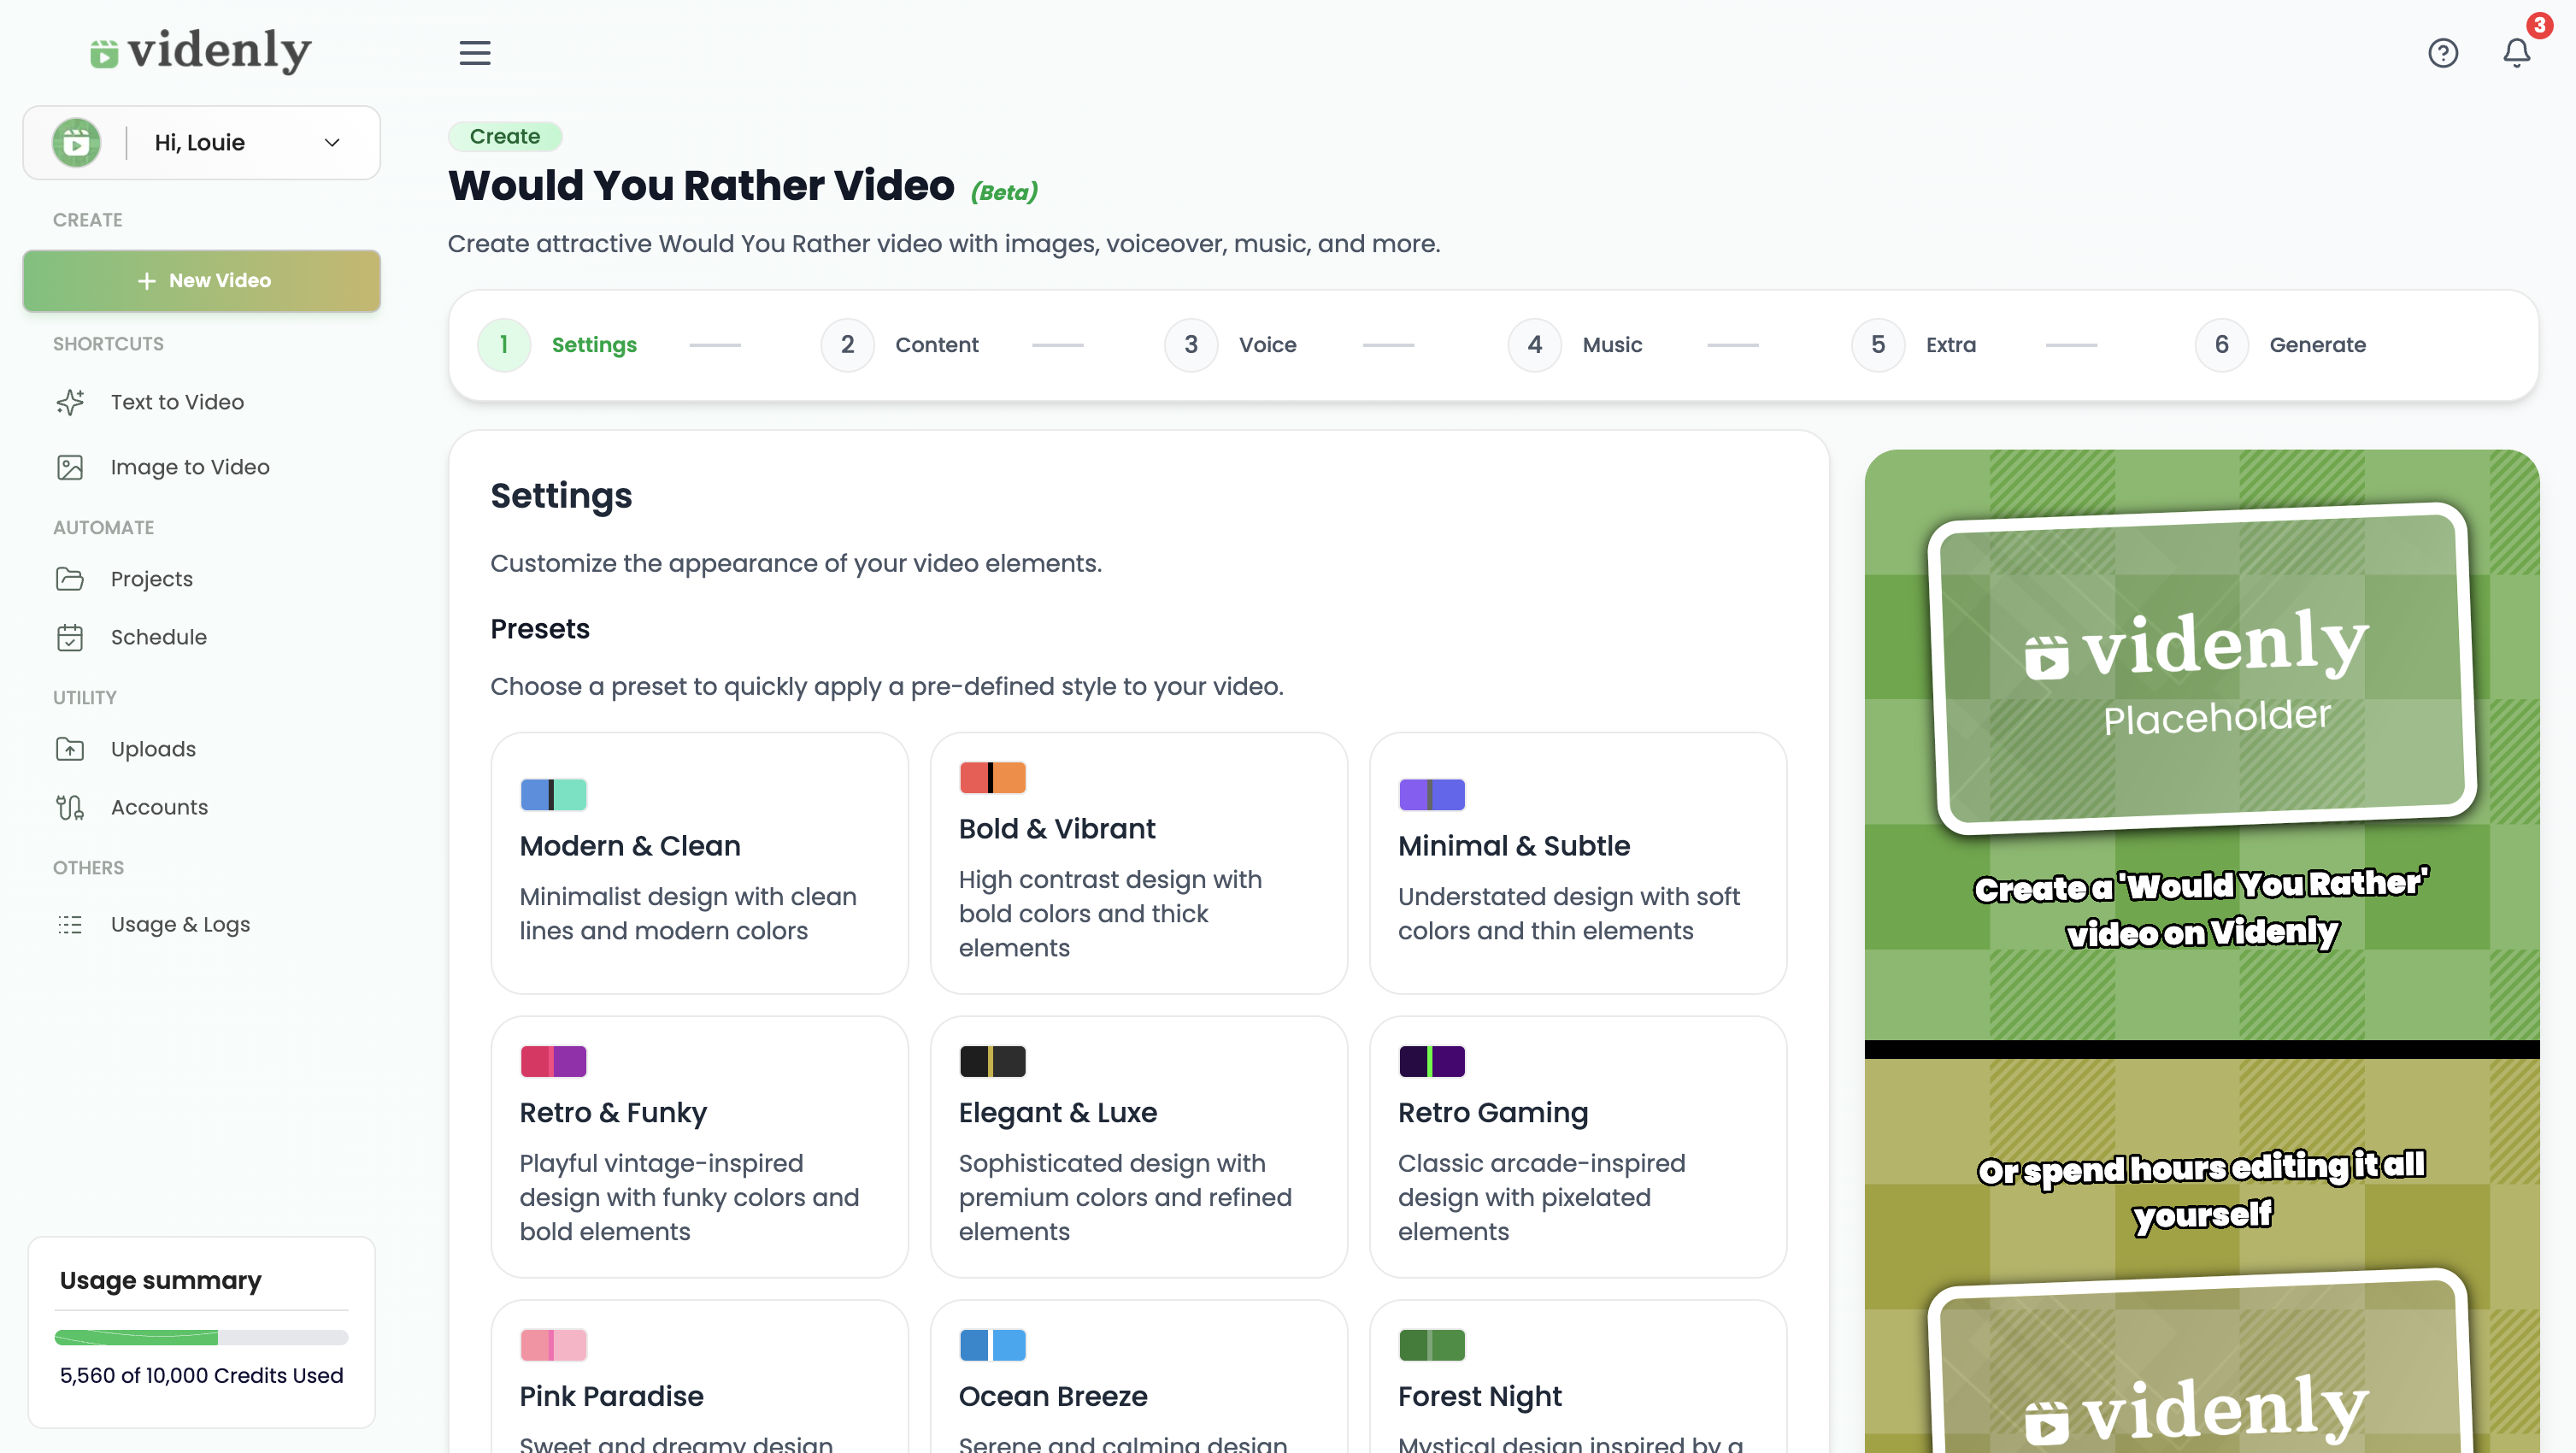The height and width of the screenshot is (1453, 2576).
Task: Open the Uploads page
Action: click(x=153, y=749)
